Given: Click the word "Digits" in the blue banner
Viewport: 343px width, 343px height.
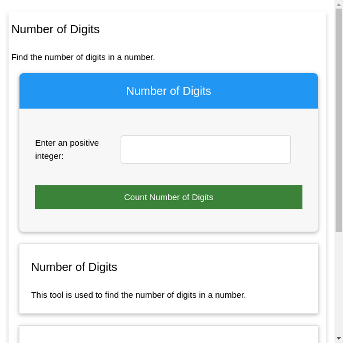Looking at the screenshot, I should click(x=194, y=91).
